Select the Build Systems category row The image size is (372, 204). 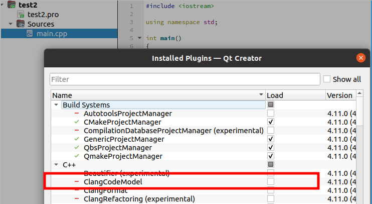pos(163,105)
